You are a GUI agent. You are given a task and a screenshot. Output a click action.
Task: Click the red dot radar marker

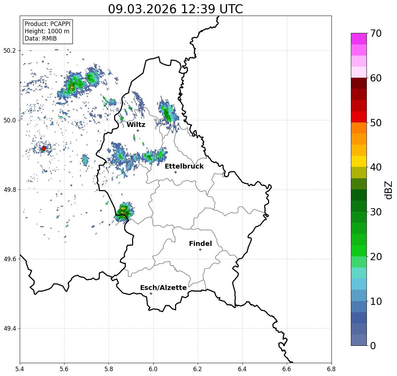(44, 149)
